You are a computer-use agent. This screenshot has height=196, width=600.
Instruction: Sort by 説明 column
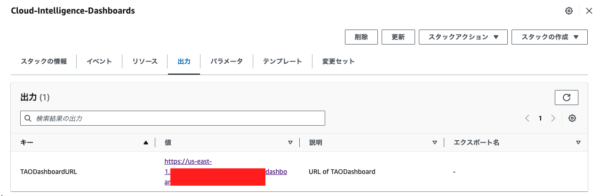click(435, 143)
